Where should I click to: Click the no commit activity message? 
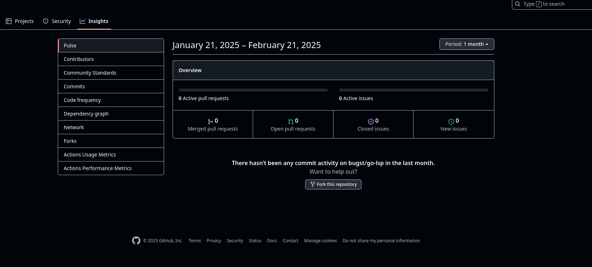tap(333, 163)
